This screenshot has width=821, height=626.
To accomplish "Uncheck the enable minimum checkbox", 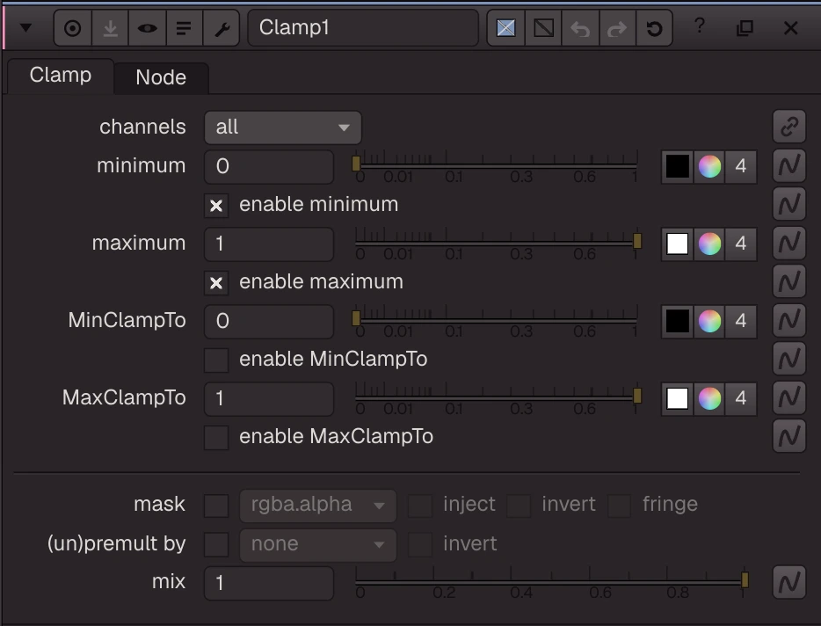I will pyautogui.click(x=216, y=206).
